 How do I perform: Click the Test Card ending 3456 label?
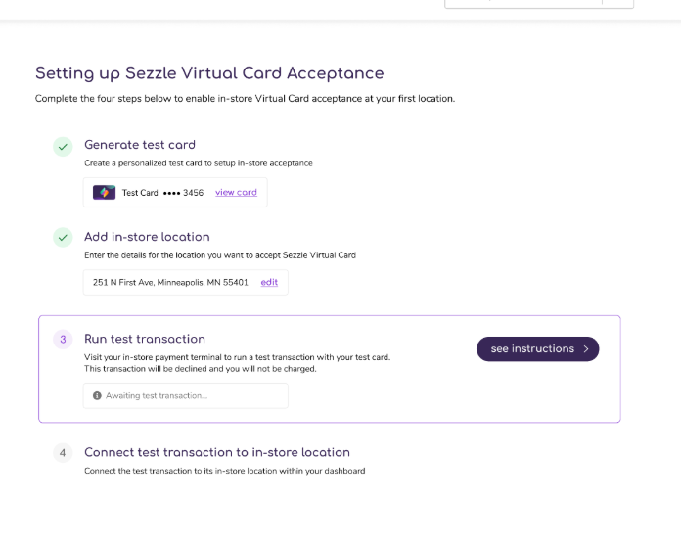tap(162, 193)
